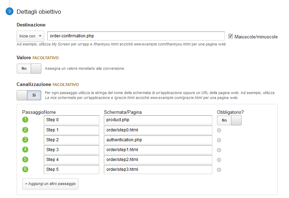
Task: Edit the Destinazione order-confirmation.php field
Action: click(136, 36)
